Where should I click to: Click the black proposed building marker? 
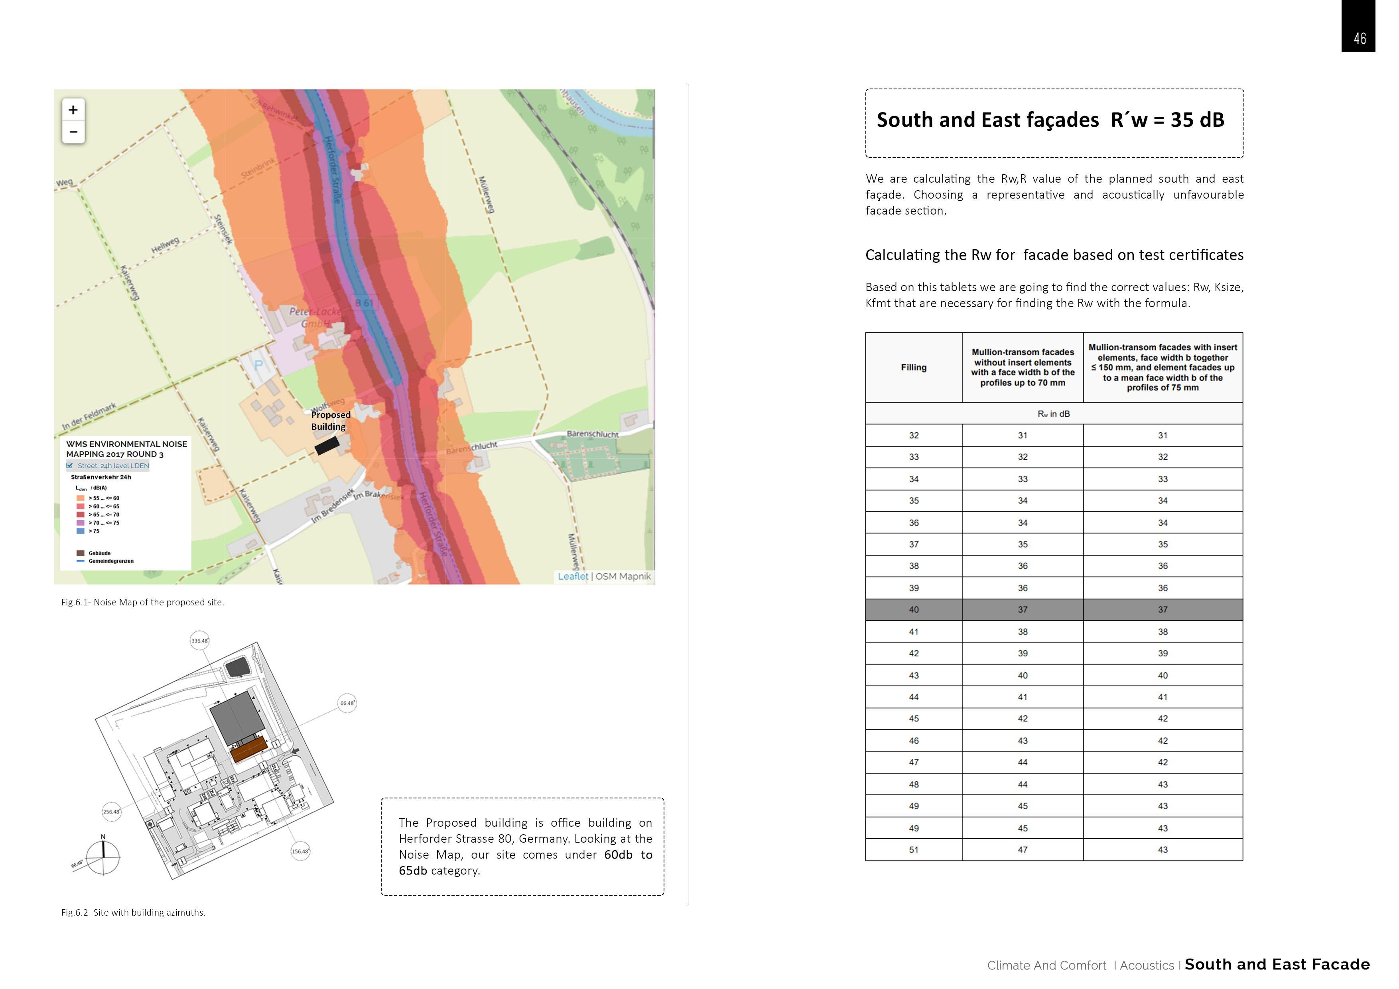coord(327,446)
